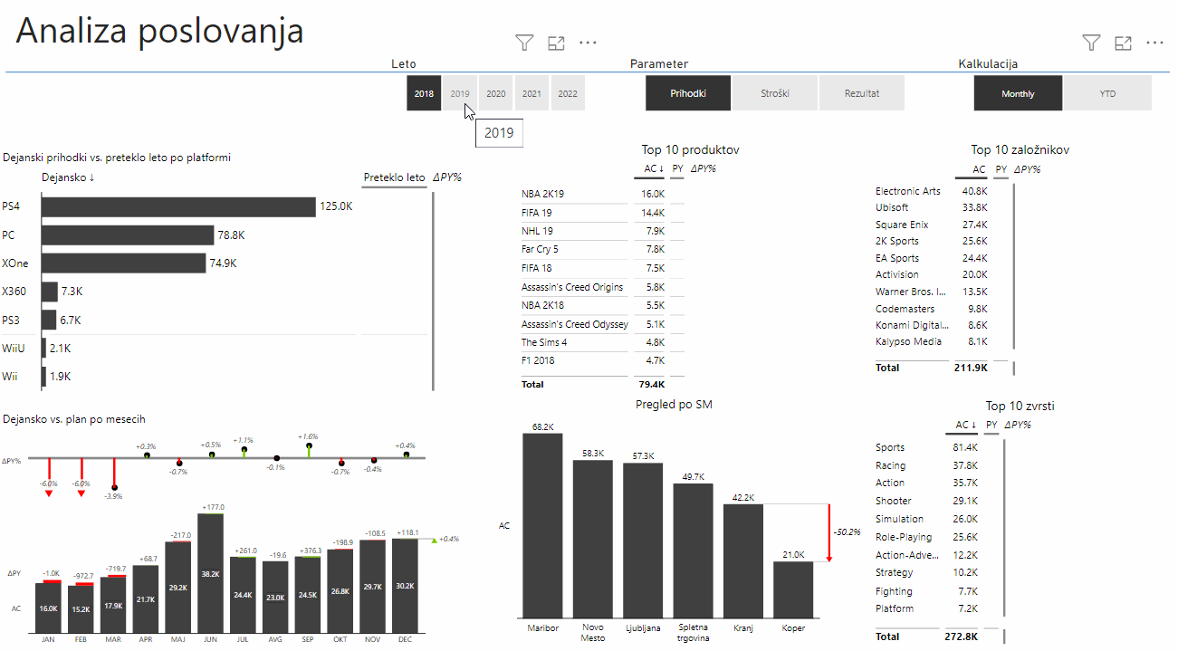
Task: Open focus mode icon near the Leto slicer
Action: tap(556, 43)
